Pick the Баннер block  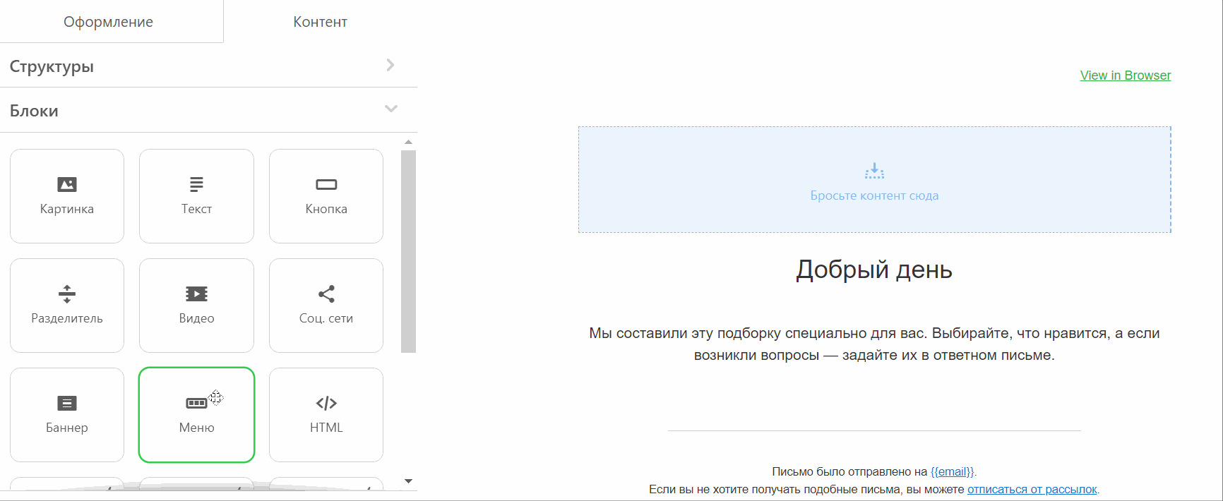pyautogui.click(x=67, y=415)
